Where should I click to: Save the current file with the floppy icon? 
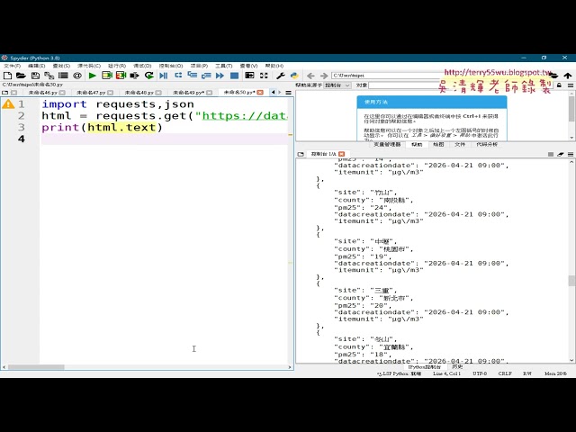[35, 76]
